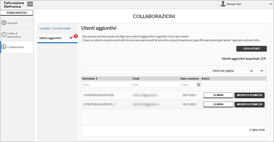Click the Fatturazione Elettronica logo

coord(14,5)
